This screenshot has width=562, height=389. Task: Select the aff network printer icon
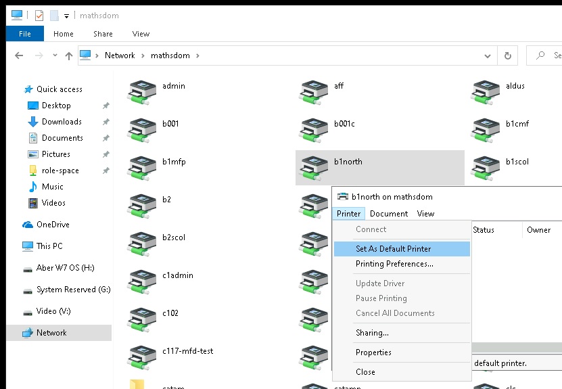[314, 91]
